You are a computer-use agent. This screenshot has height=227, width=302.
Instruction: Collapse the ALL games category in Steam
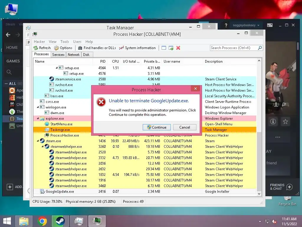(x=6, y=84)
